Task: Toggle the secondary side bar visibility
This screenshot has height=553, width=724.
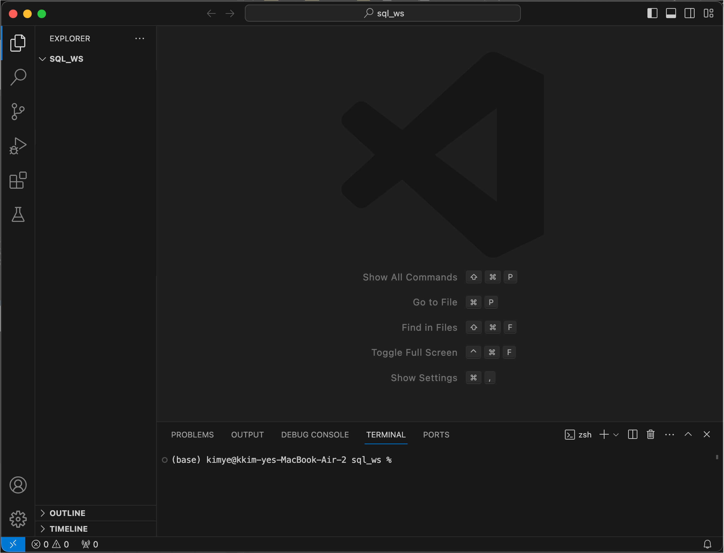Action: click(689, 13)
